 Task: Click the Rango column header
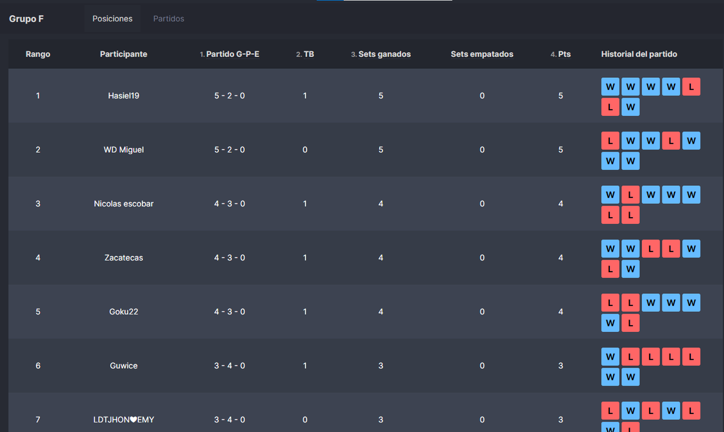click(x=38, y=54)
